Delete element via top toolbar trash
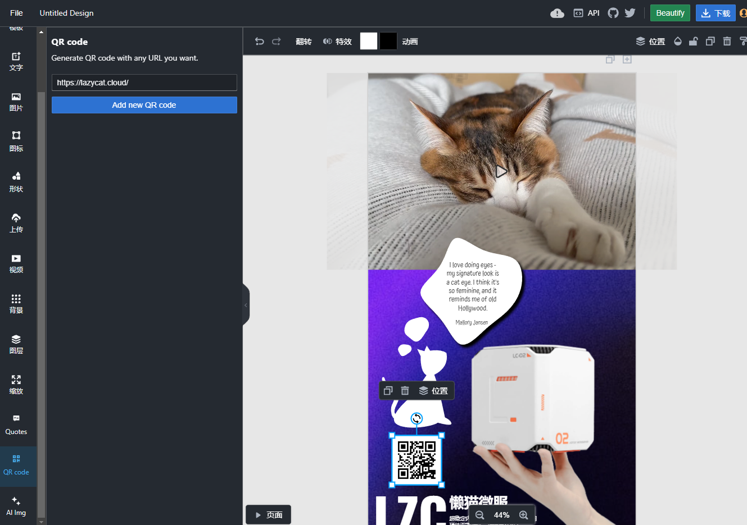The width and height of the screenshot is (747, 525). point(727,41)
